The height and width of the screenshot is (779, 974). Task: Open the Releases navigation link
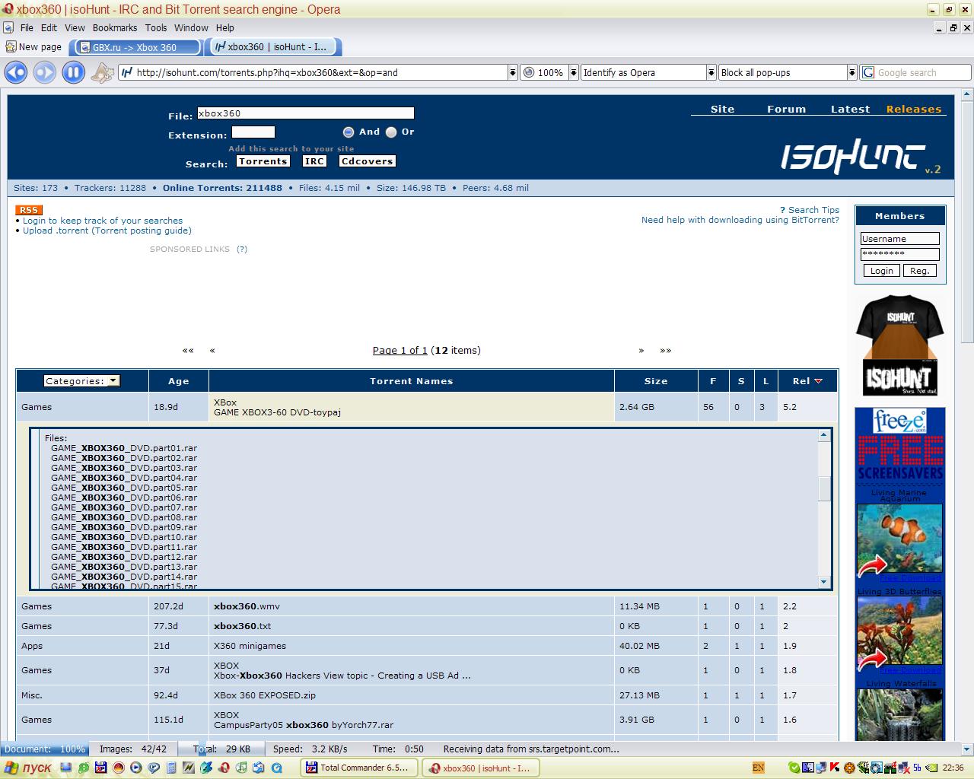click(914, 110)
